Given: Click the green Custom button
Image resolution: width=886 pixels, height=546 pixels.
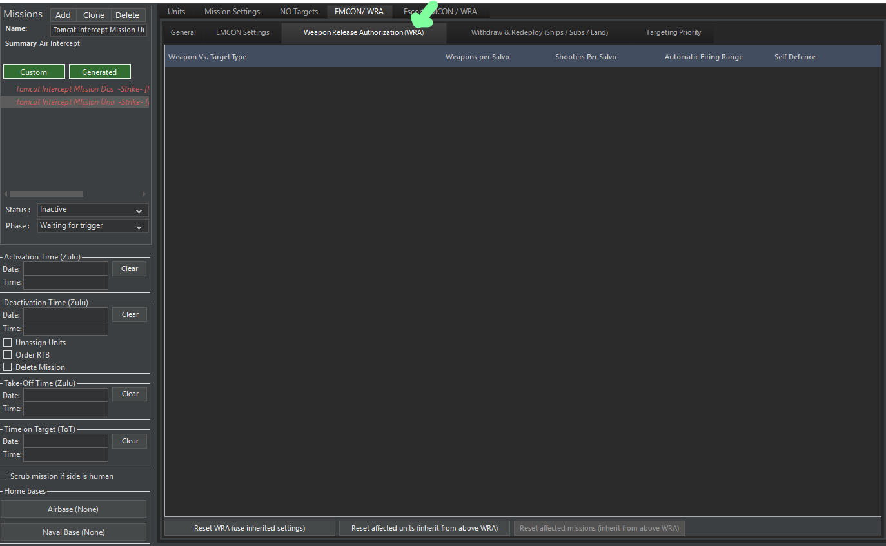Looking at the screenshot, I should (34, 72).
